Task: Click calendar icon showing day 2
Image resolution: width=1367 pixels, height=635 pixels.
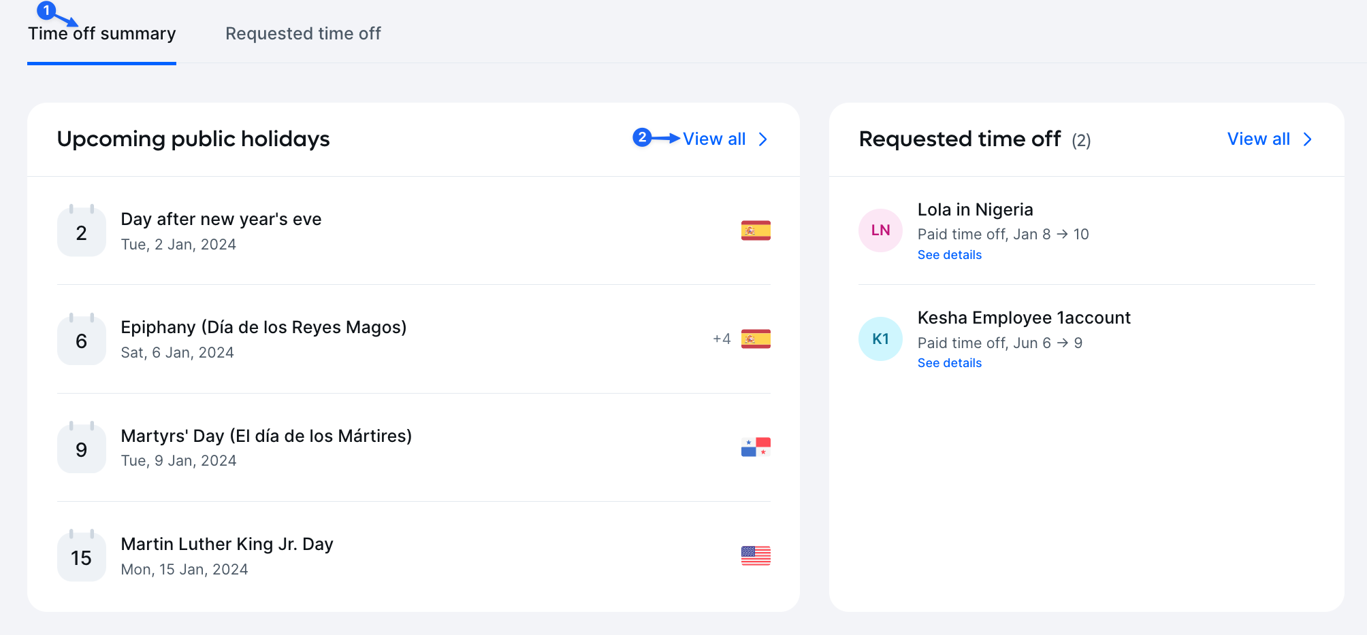Action: 82,232
